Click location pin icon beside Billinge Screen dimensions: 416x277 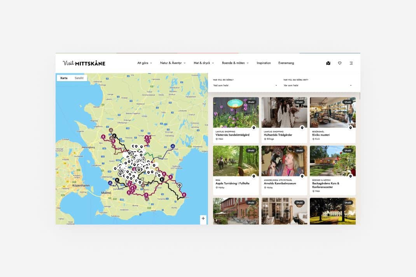[265, 139]
